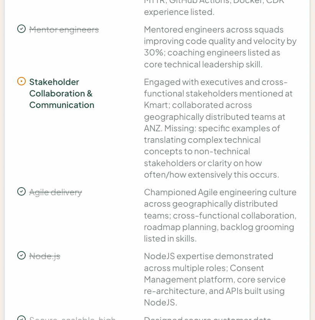Click the Championed Agile engineering culture description
The height and width of the screenshot is (320, 315).
pos(220,215)
